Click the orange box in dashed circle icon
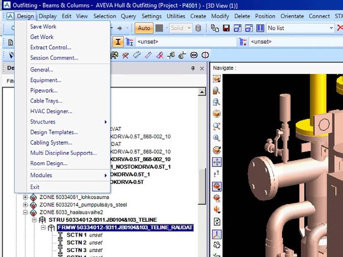This screenshot has width=343, height=257. (217, 114)
